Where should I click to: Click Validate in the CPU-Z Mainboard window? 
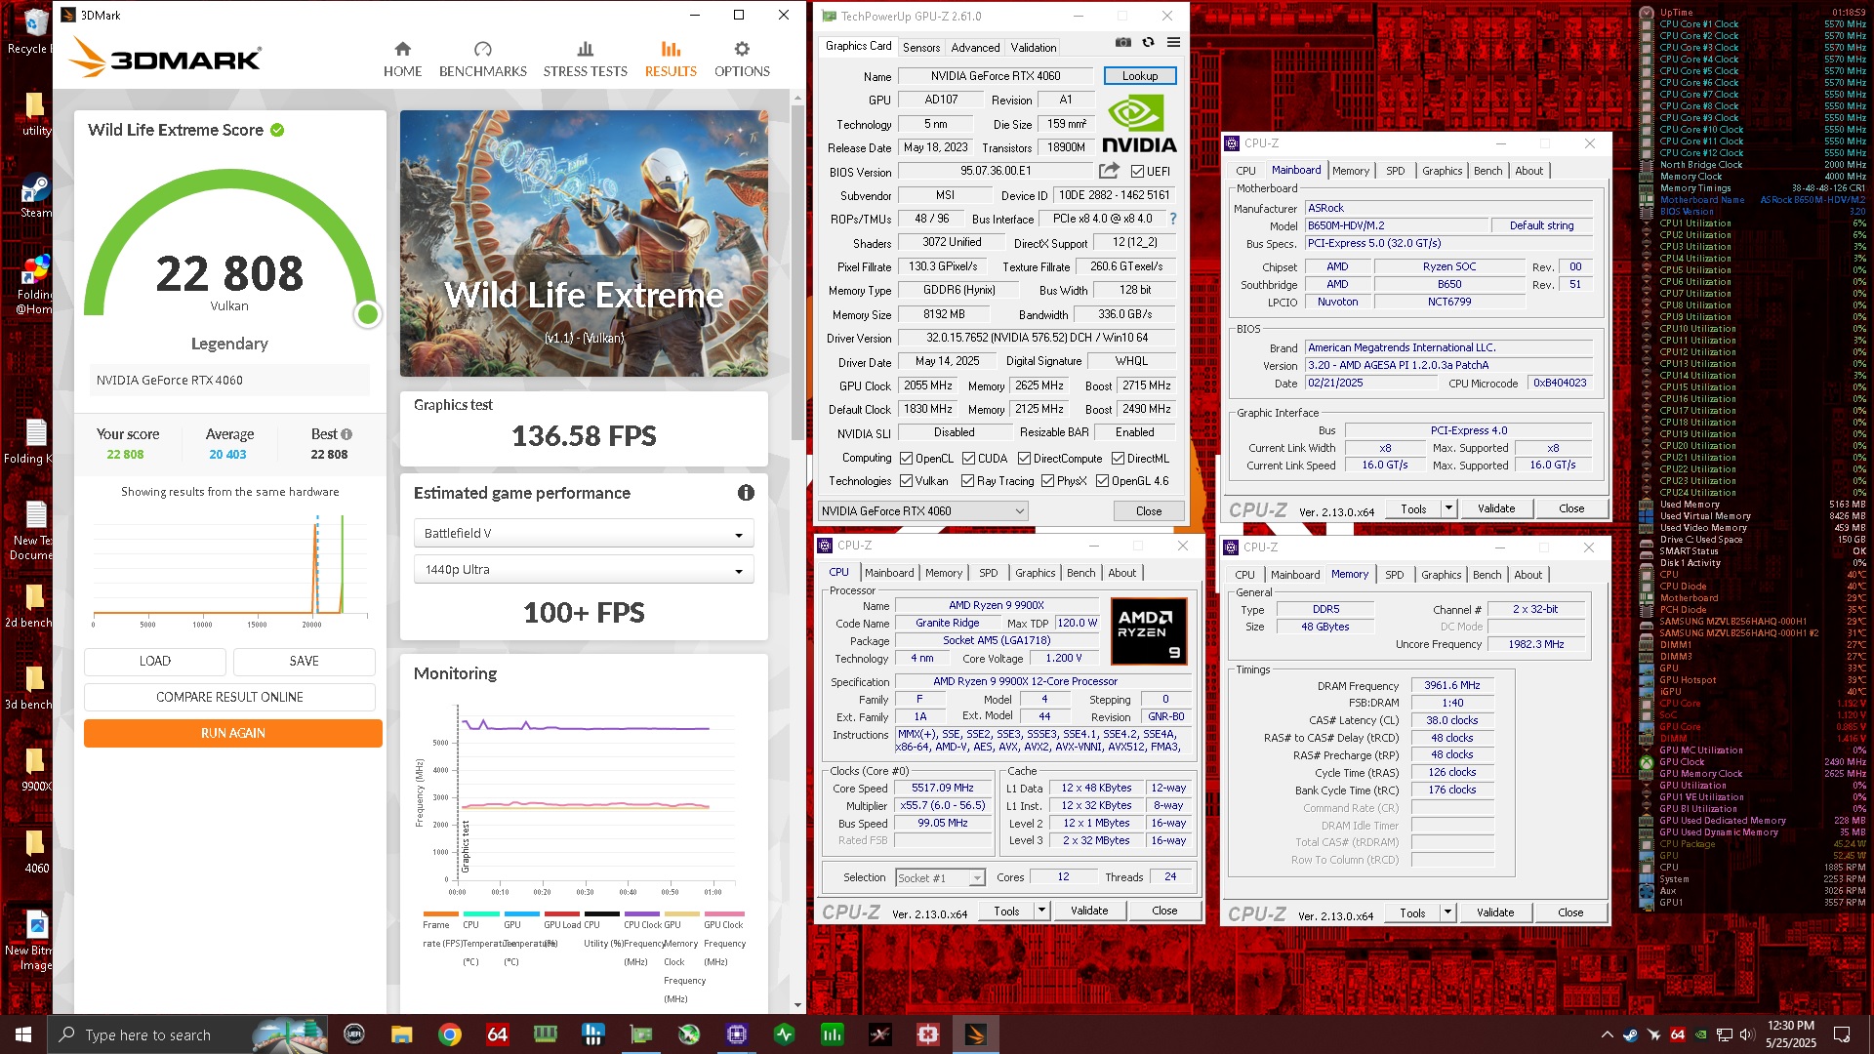point(1495,508)
